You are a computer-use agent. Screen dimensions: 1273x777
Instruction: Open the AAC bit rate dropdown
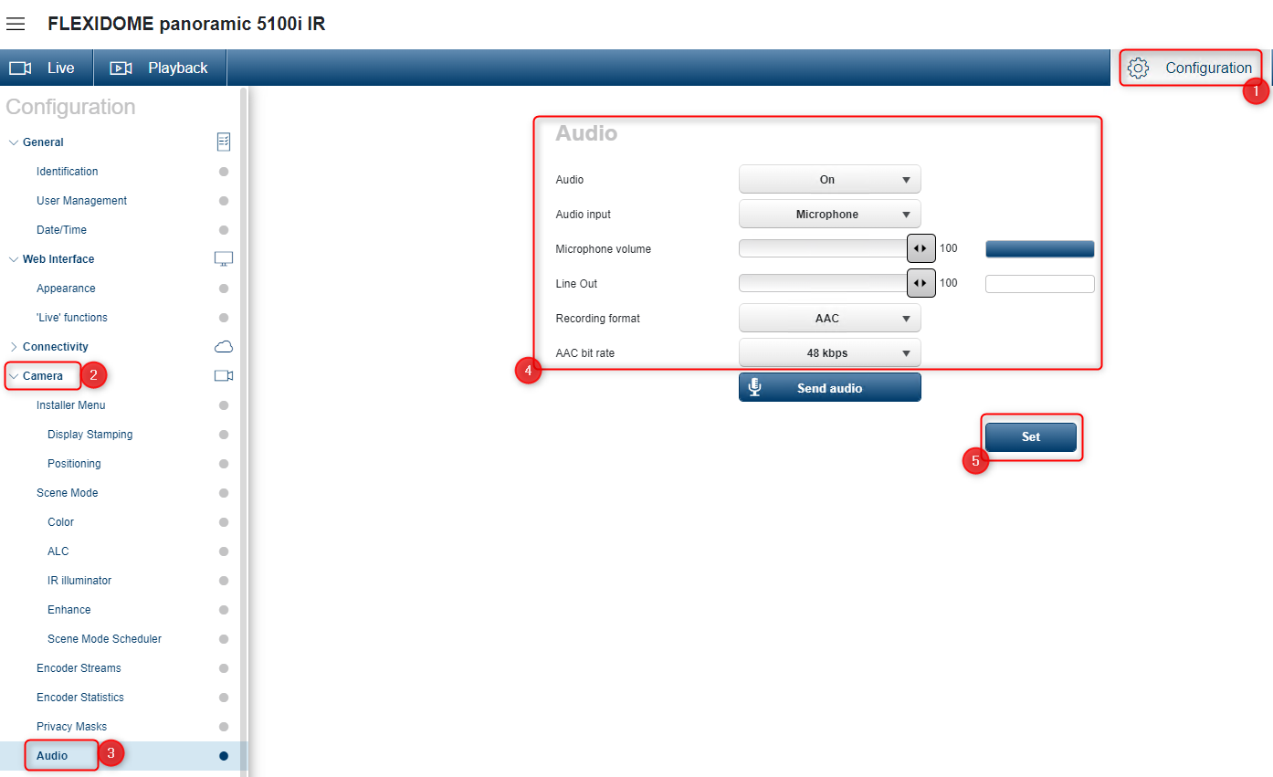pyautogui.click(x=829, y=352)
